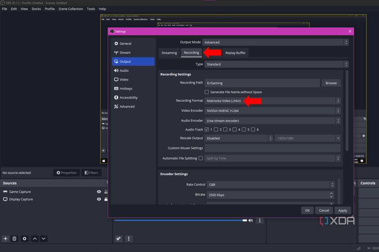The width and height of the screenshot is (379, 252).
Task: Click the Recording Path input field
Action: click(262, 83)
